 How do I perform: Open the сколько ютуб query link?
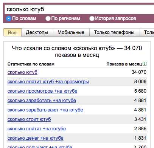click(x=22, y=72)
